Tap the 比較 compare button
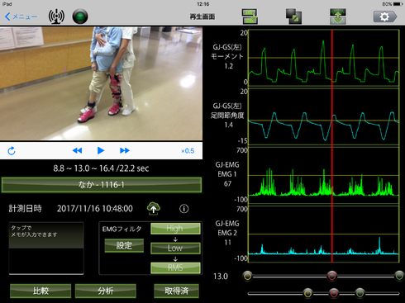 coord(40,291)
